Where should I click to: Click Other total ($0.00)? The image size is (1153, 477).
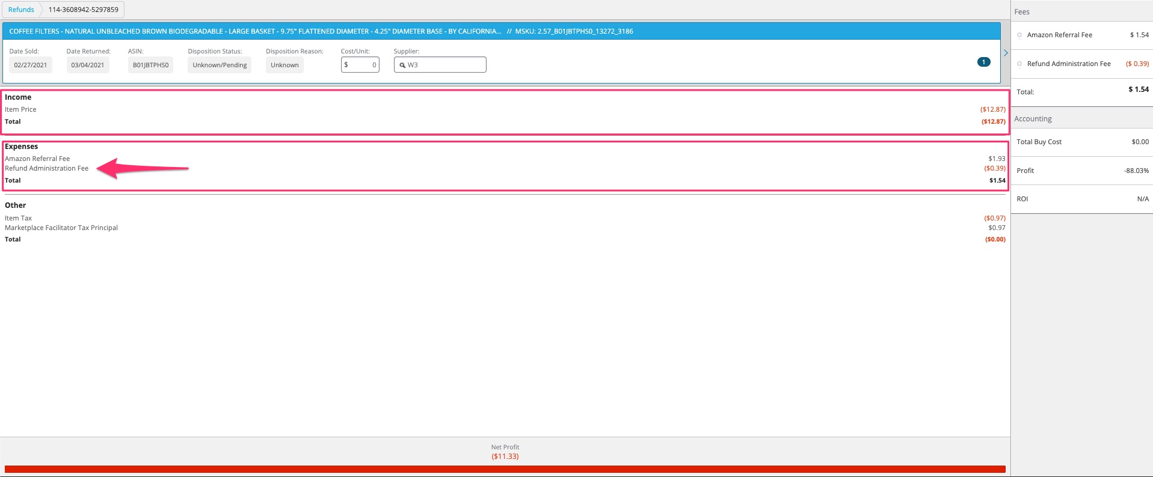click(995, 239)
